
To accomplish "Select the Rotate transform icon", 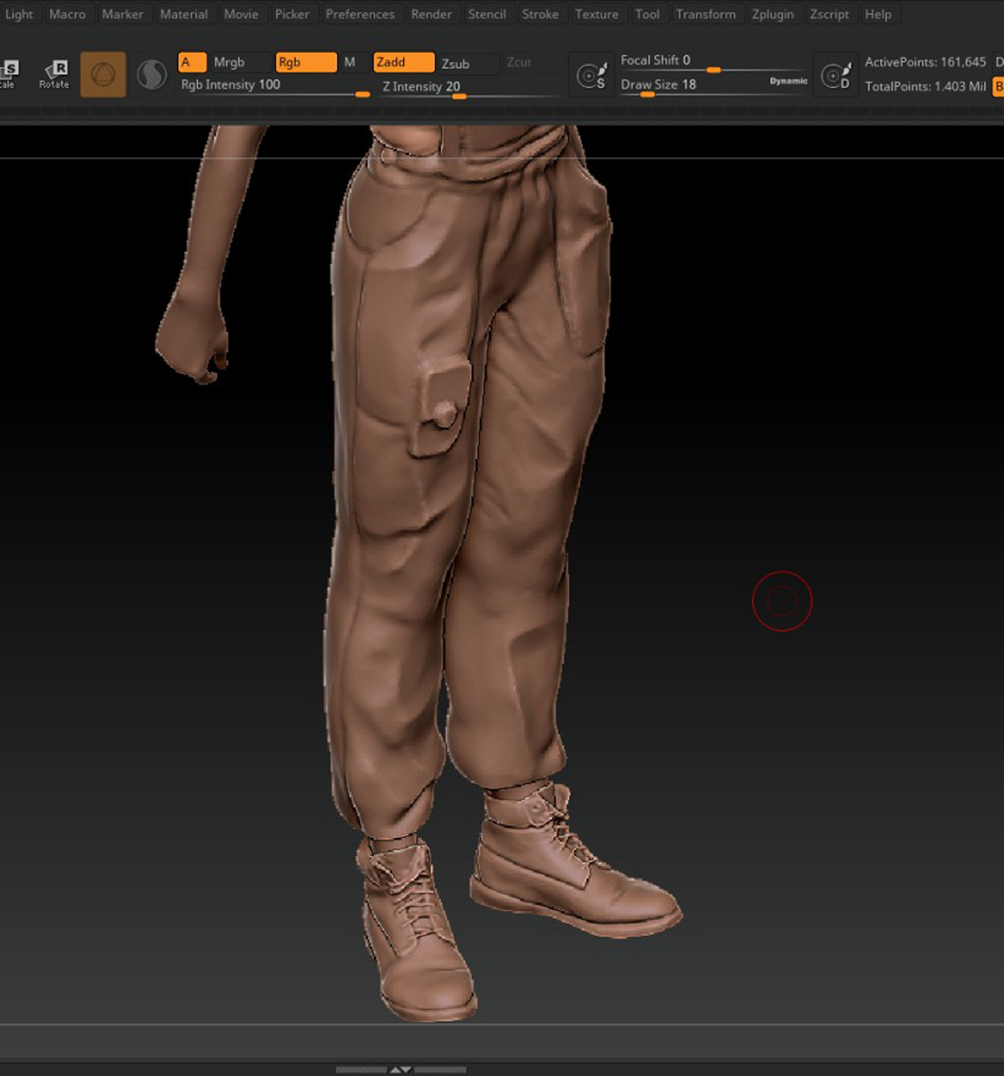I will coord(55,75).
